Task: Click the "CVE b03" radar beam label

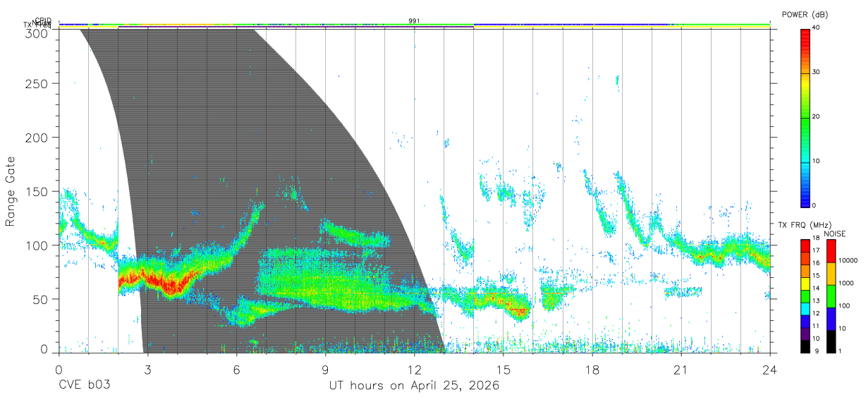Action: point(84,386)
